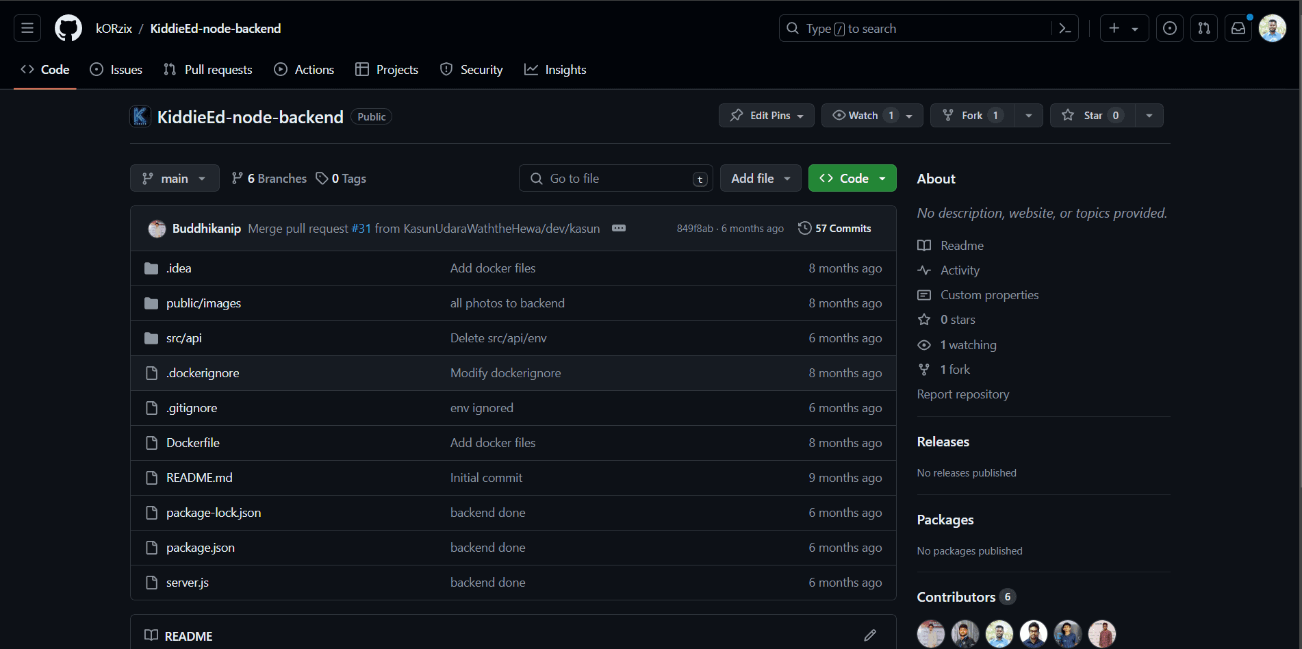View 1 fork link
1302x649 pixels.
pos(943,370)
